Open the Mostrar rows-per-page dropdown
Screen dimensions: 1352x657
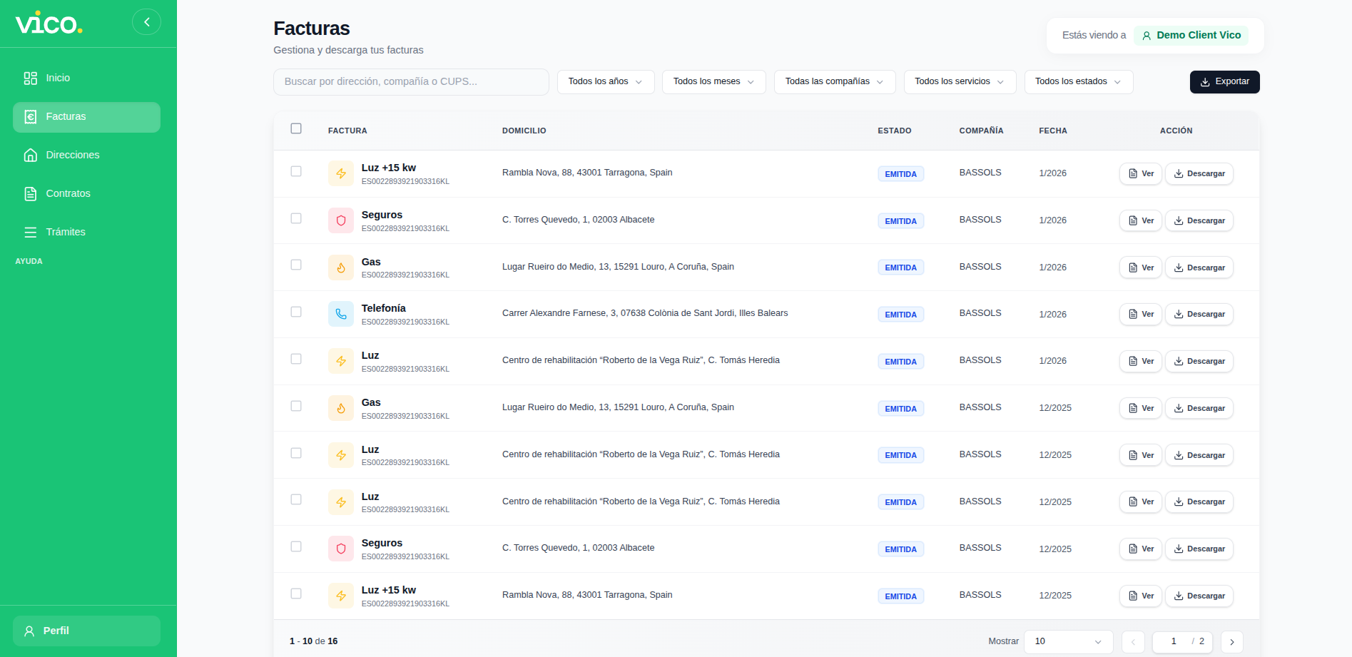pyautogui.click(x=1068, y=641)
